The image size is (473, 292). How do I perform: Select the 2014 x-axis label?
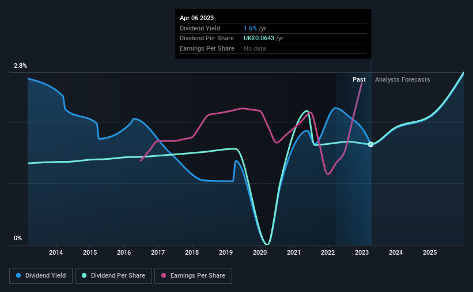[x=56, y=252]
